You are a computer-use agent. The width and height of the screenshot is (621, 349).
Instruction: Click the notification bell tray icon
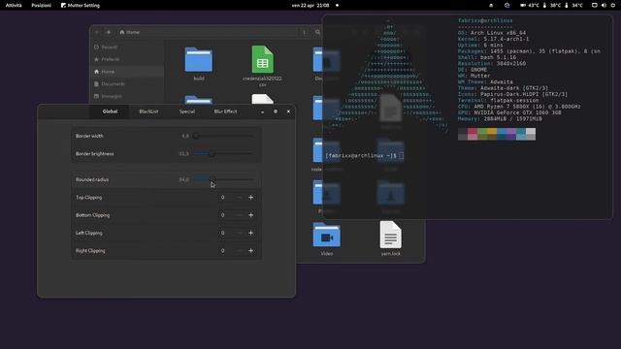pos(491,5)
